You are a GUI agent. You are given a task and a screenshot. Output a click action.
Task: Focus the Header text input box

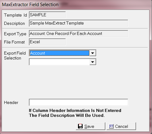tap(79, 102)
